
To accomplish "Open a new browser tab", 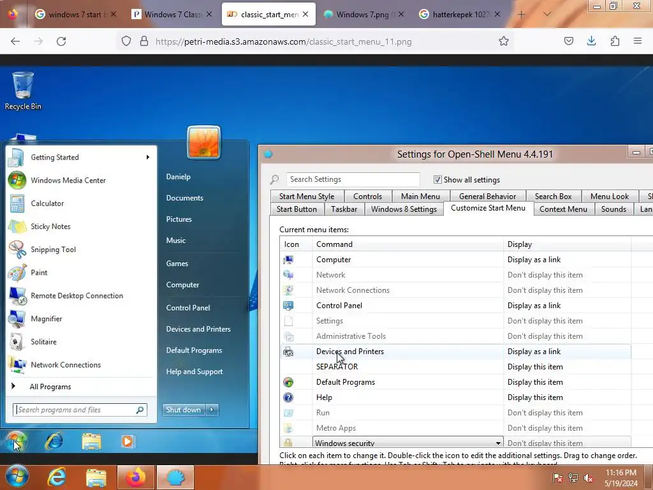I will 522,14.
